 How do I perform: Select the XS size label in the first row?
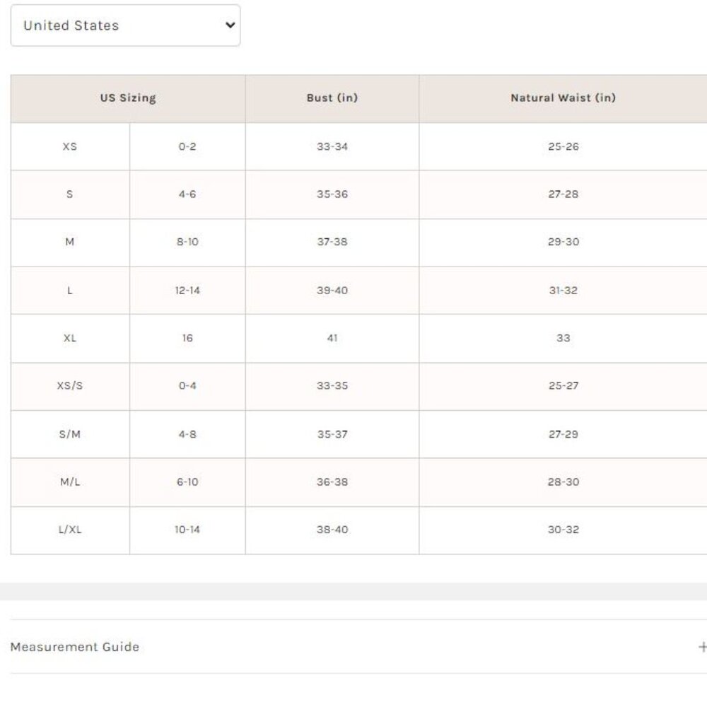(70, 146)
